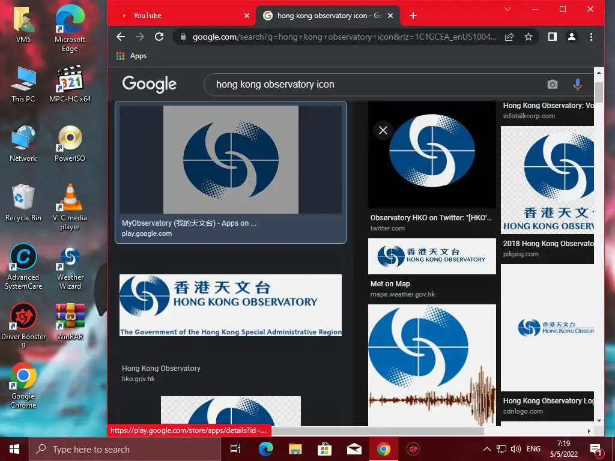615x461 pixels.
Task: Open Driver Booster taskbar icon
Action: (x=413, y=449)
